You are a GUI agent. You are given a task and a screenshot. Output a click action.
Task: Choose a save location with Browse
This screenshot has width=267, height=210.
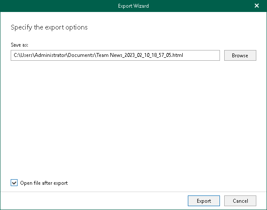pos(240,56)
